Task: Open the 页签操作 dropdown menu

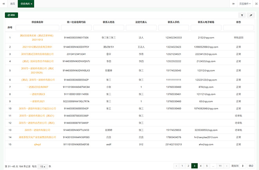Action: [x=245, y=4]
